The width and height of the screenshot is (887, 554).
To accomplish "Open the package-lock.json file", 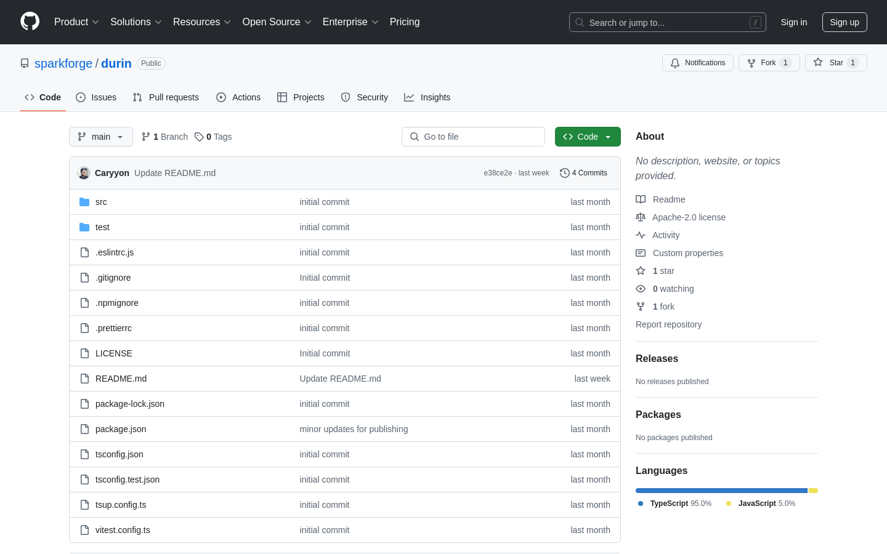I will tap(130, 404).
